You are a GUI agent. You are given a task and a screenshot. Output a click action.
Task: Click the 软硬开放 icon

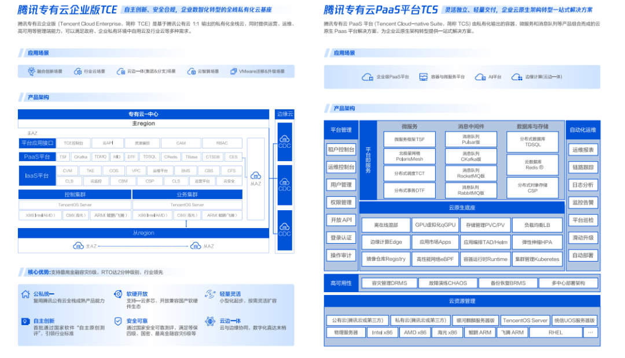point(118,294)
